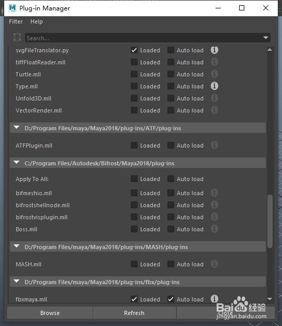The height and width of the screenshot is (326, 282).
Task: Open info for ATFPlugin.mll plug-in
Action: click(x=215, y=145)
